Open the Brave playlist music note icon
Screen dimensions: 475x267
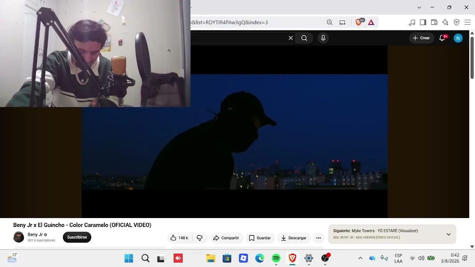tap(412, 22)
